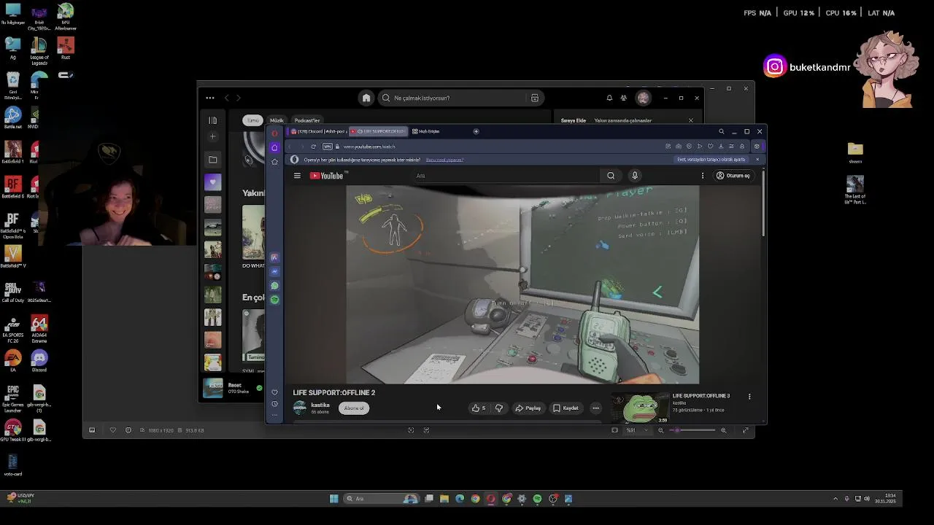The image size is (934, 525).
Task: Toggle the Opera VPN badge
Action: [328, 147]
